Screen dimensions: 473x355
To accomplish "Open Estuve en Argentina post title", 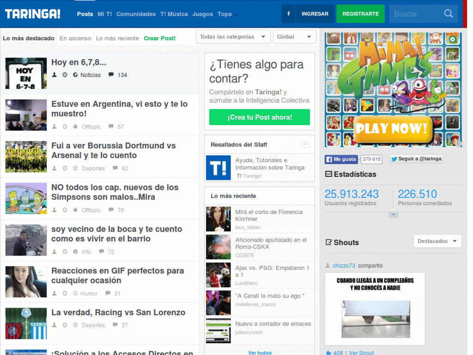I will [x=120, y=109].
